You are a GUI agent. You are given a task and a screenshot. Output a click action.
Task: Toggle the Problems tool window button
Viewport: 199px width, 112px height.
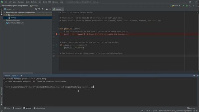[x=17, y=108]
